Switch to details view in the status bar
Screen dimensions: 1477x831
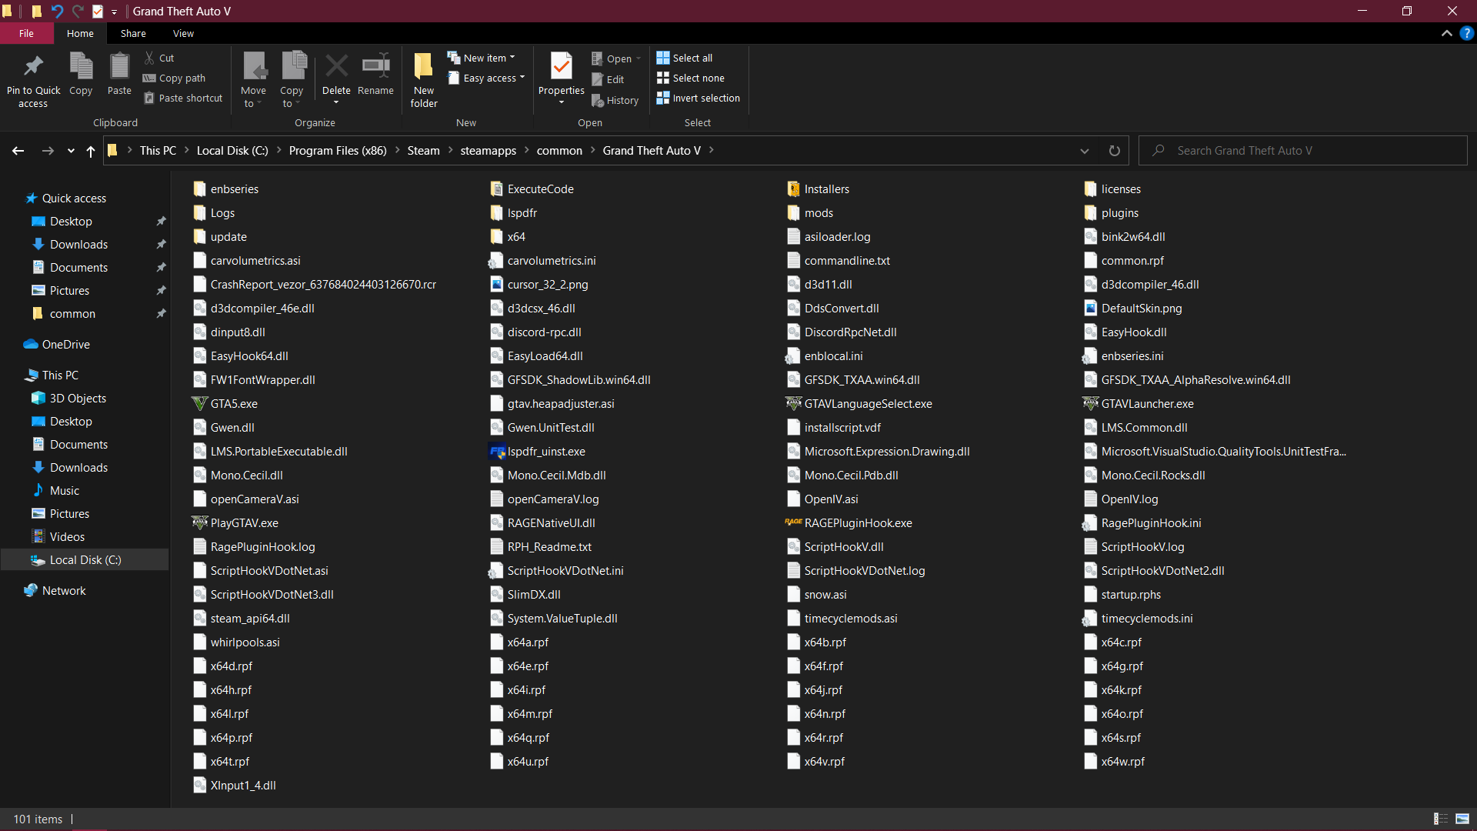pos(1440,819)
